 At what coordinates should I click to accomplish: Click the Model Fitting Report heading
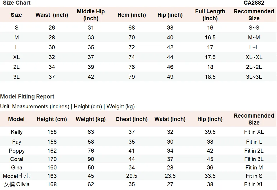(27, 96)
